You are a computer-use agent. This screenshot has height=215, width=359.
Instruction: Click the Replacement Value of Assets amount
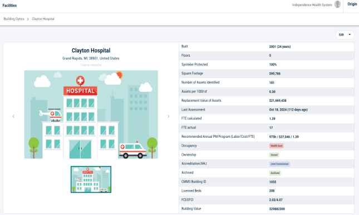point(278,101)
